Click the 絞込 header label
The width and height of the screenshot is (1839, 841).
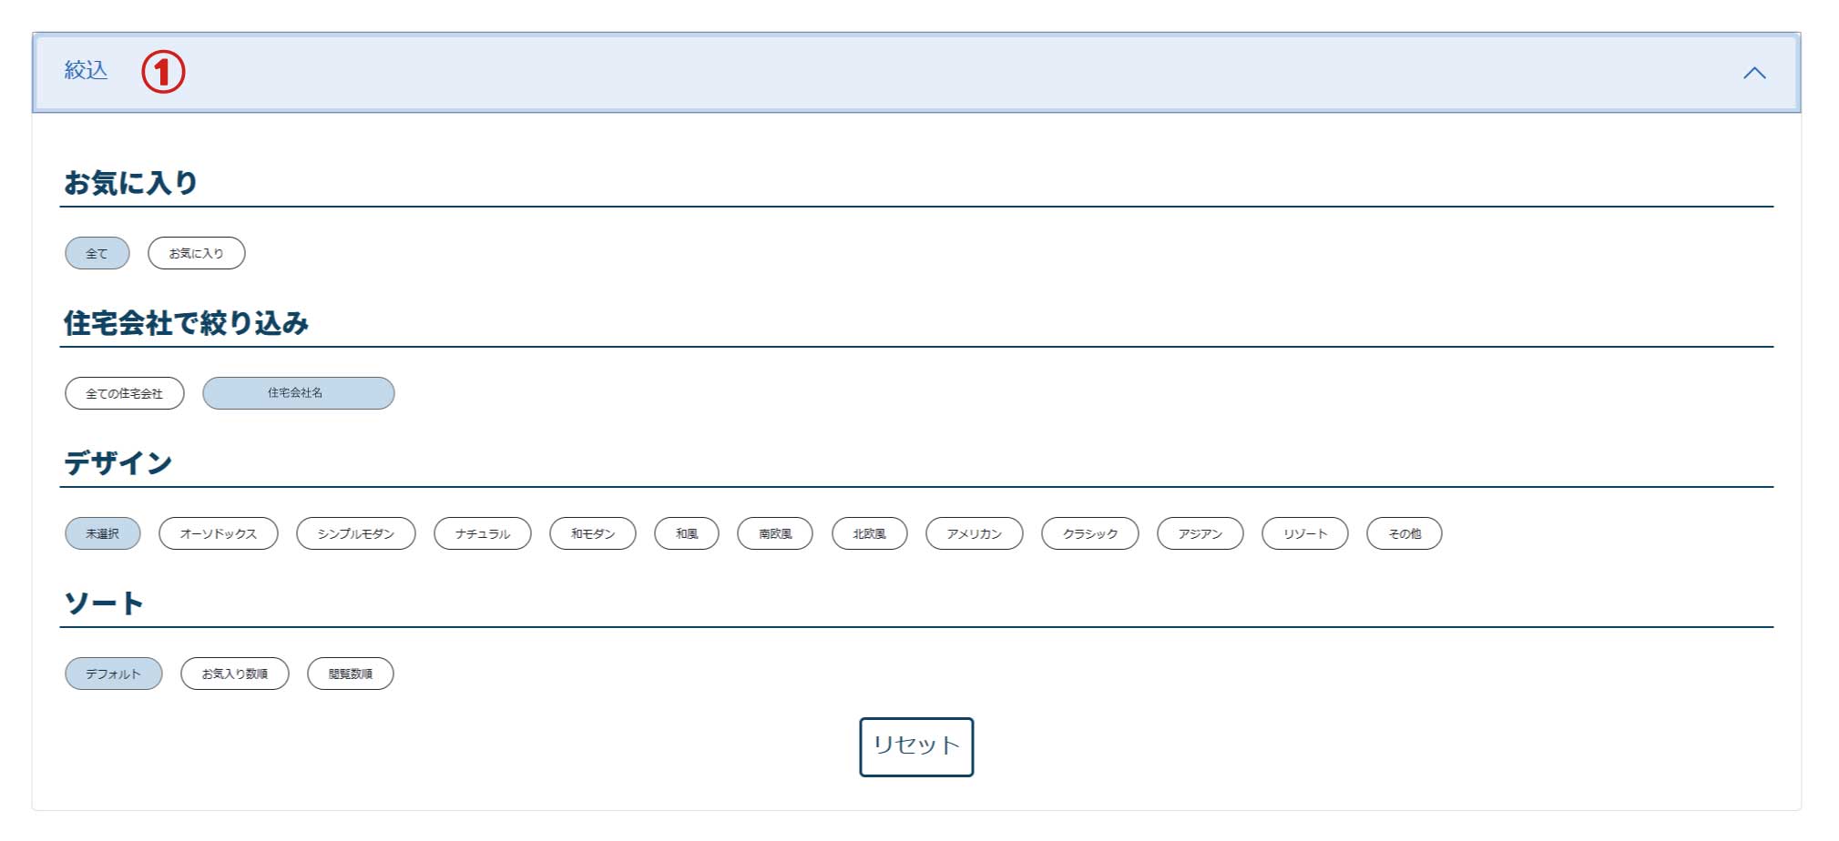coord(87,71)
